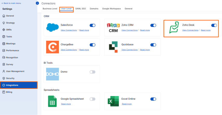Turn off the Quickbase toggle
222x115 pixels.
tap(153, 45)
